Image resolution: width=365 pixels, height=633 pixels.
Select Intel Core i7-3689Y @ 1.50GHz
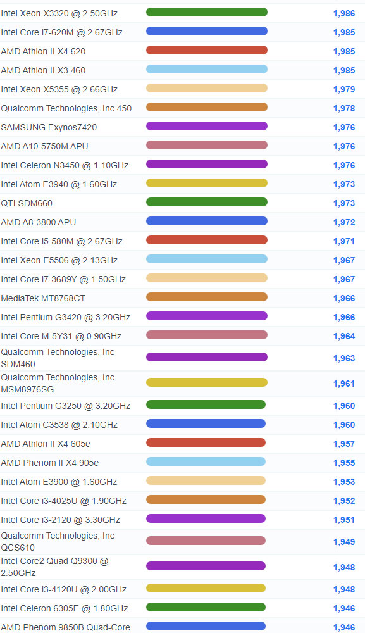pos(63,279)
